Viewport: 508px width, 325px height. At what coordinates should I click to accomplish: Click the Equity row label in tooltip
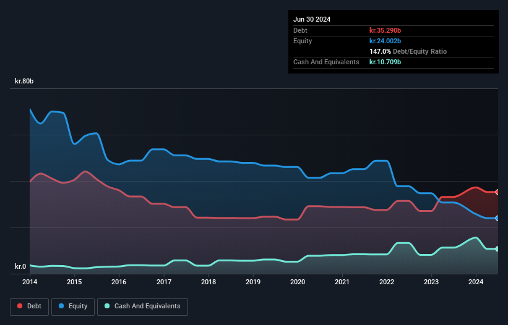303,41
